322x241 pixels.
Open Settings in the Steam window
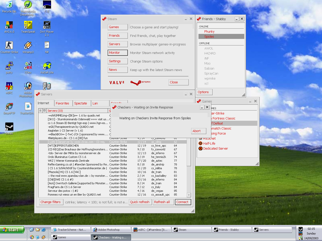(118, 61)
